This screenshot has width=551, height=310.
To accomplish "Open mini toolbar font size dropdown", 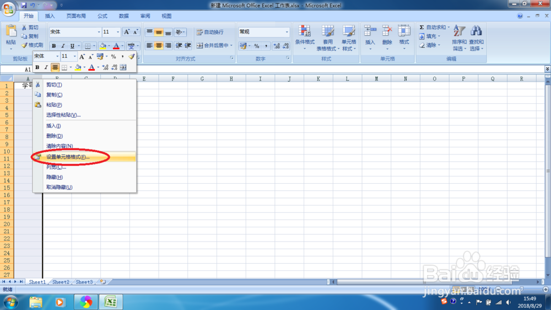I will tap(74, 56).
